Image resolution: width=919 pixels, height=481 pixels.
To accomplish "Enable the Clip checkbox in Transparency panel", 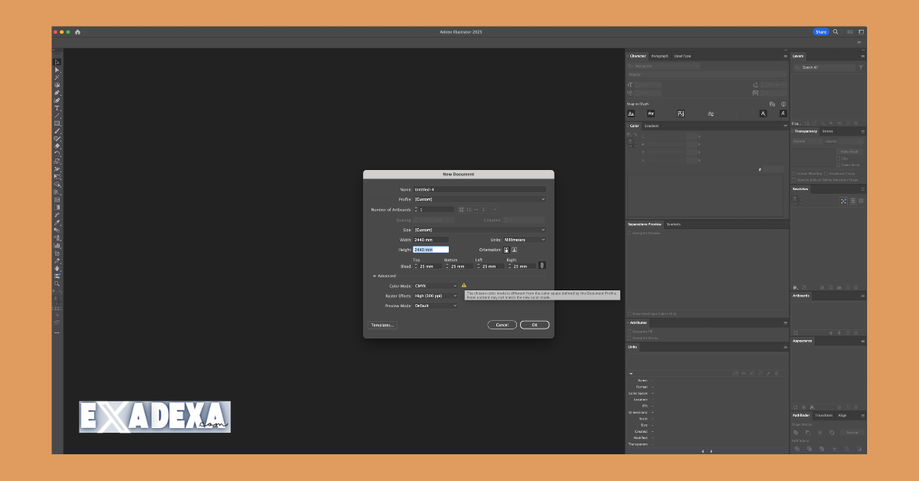I will tap(838, 158).
